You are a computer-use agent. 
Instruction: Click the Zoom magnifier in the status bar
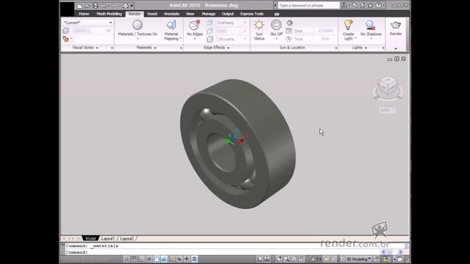point(286,259)
